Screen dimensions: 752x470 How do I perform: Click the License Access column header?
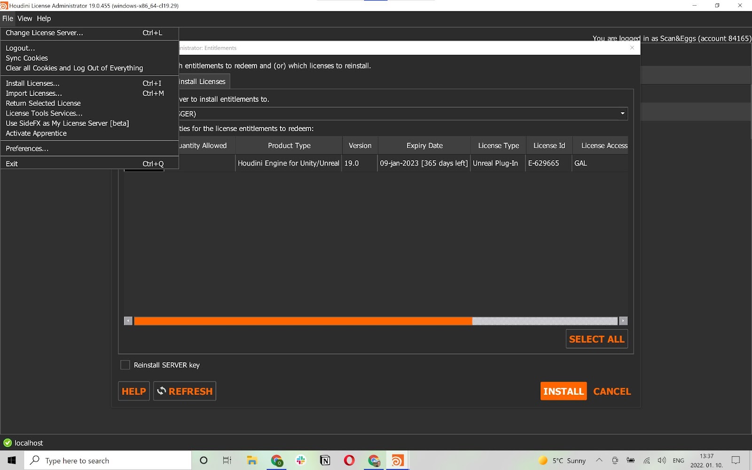point(601,146)
